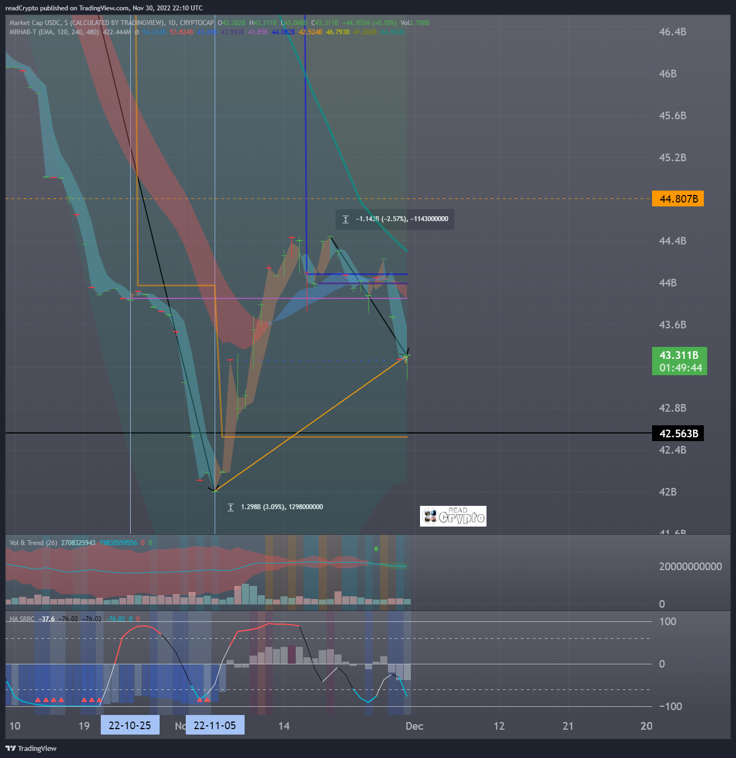The height and width of the screenshot is (758, 736).
Task: Click the O 43.302B open value
Action: pos(232,23)
